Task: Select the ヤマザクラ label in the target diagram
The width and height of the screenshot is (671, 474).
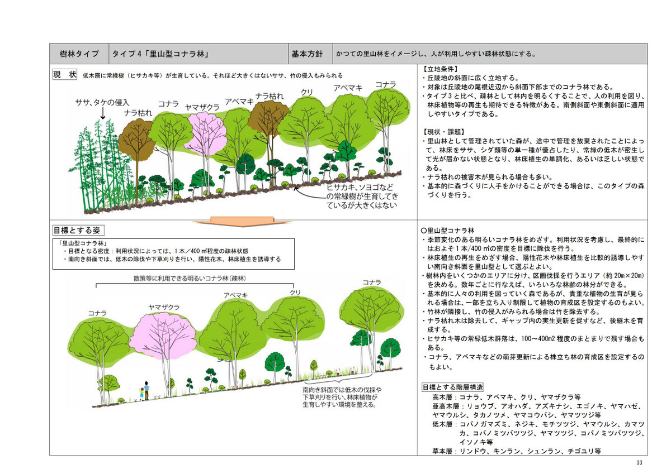Action: coord(163,307)
